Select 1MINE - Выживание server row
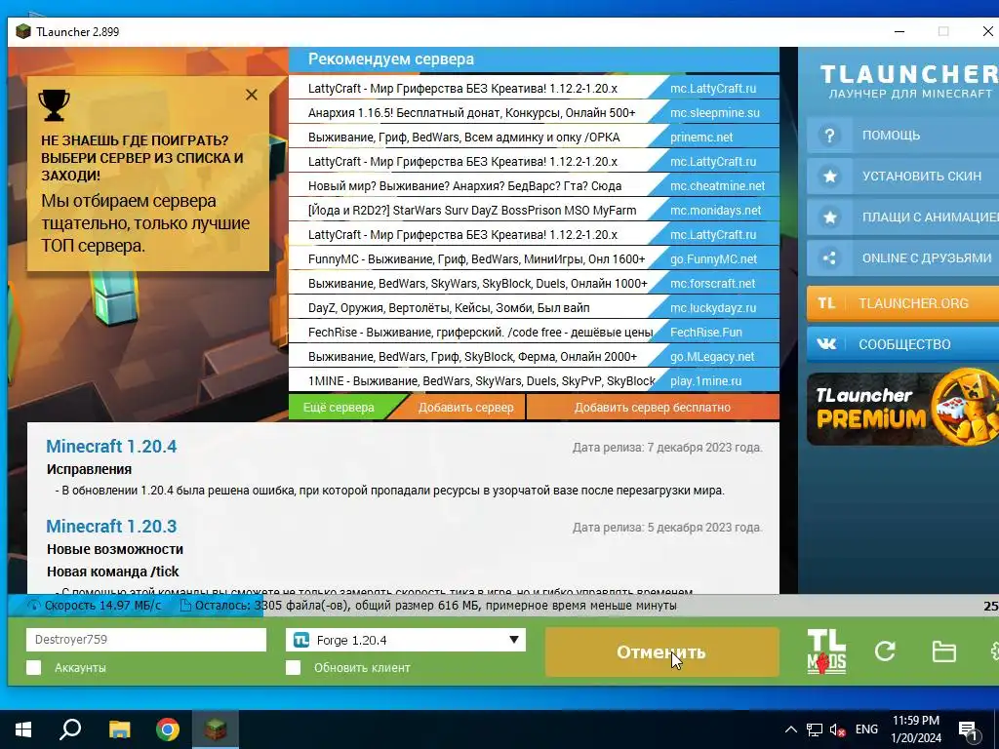The height and width of the screenshot is (749, 999). [534, 381]
